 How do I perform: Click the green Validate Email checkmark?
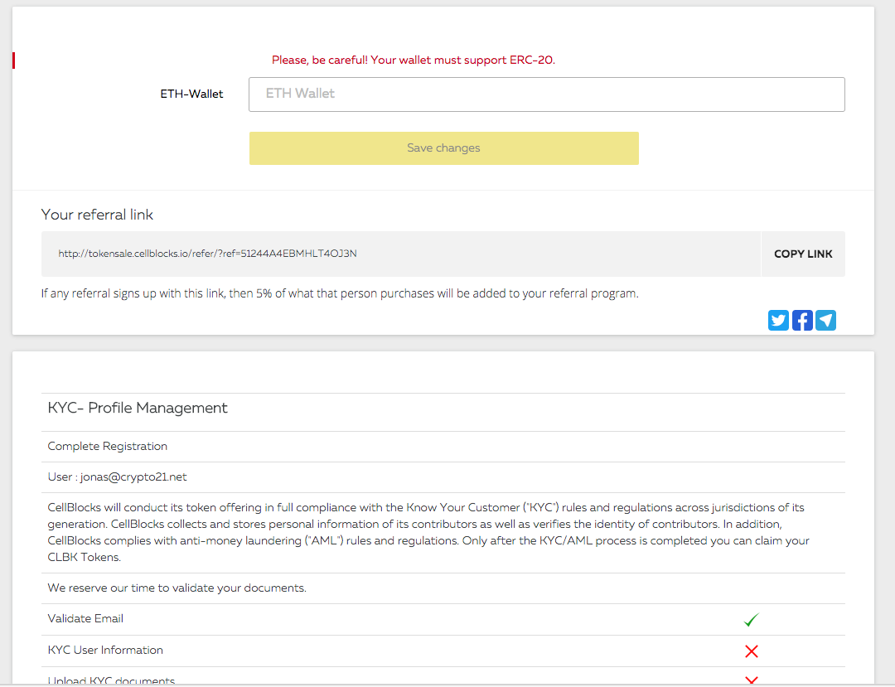pos(752,619)
